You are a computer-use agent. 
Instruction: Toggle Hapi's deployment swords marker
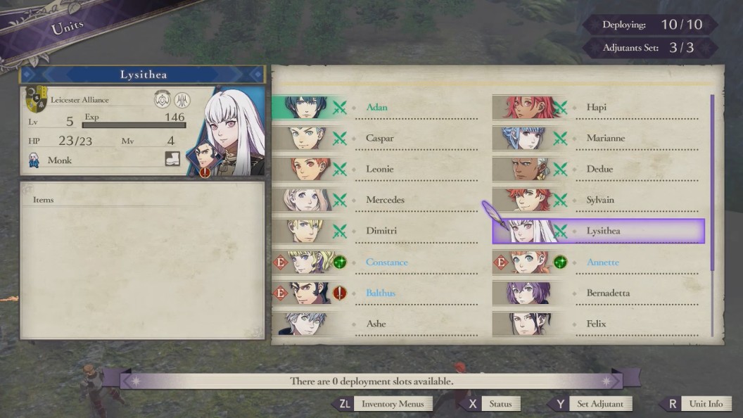tap(560, 107)
